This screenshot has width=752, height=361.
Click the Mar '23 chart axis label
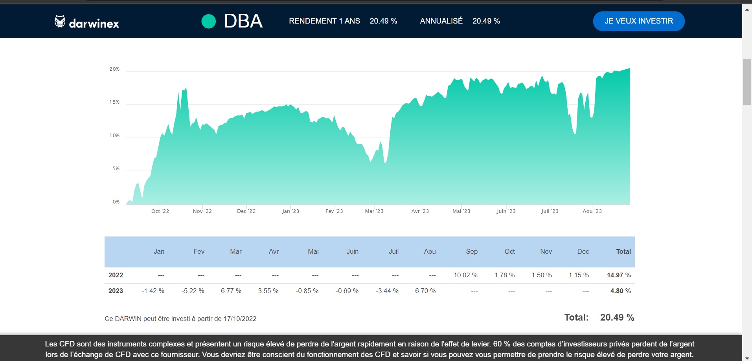pos(374,211)
